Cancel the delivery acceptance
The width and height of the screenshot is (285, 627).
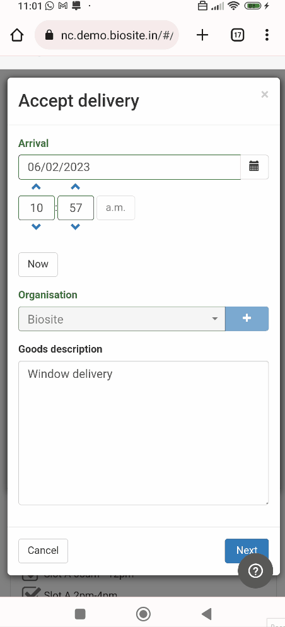pos(43,551)
